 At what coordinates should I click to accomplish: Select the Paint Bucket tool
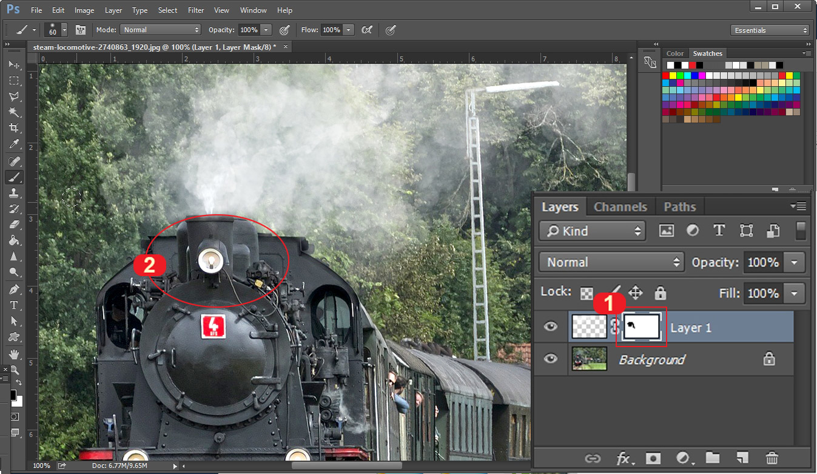14,241
